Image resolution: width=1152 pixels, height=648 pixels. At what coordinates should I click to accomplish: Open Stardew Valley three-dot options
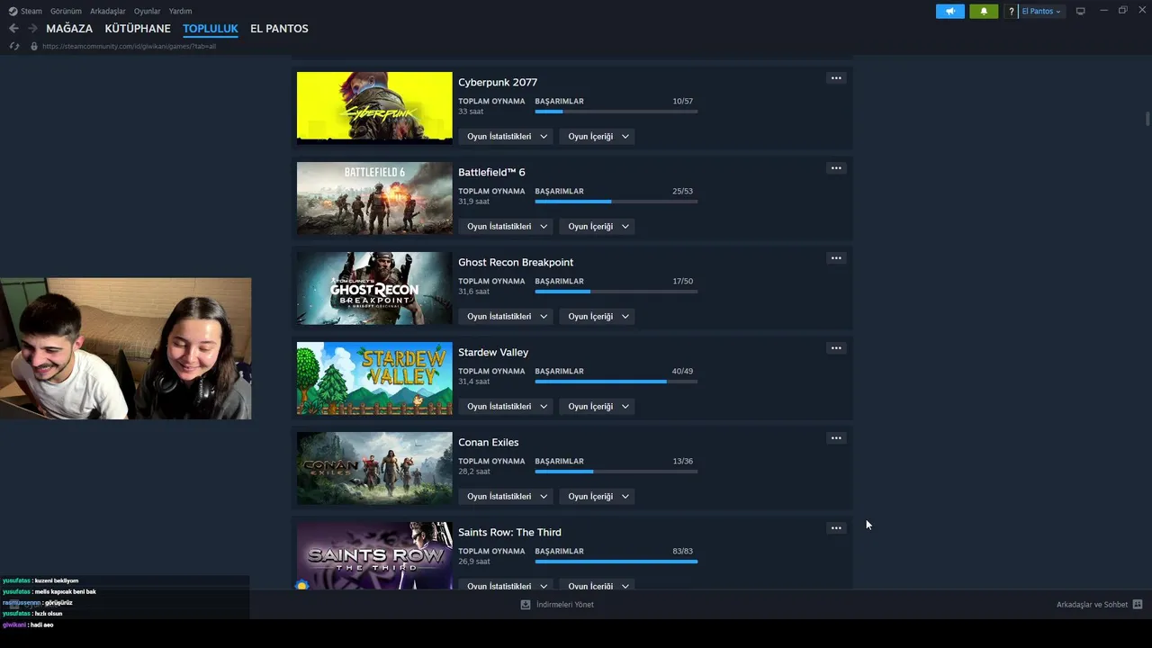tap(836, 348)
